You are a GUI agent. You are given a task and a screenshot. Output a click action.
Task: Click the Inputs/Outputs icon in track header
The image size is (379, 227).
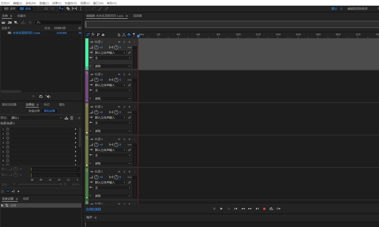pyautogui.click(x=88, y=35)
